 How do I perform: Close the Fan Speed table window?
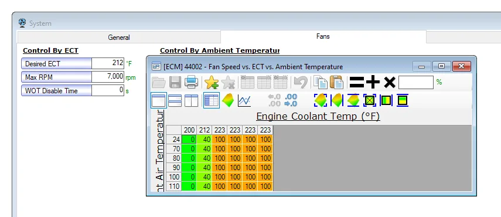click(461, 66)
